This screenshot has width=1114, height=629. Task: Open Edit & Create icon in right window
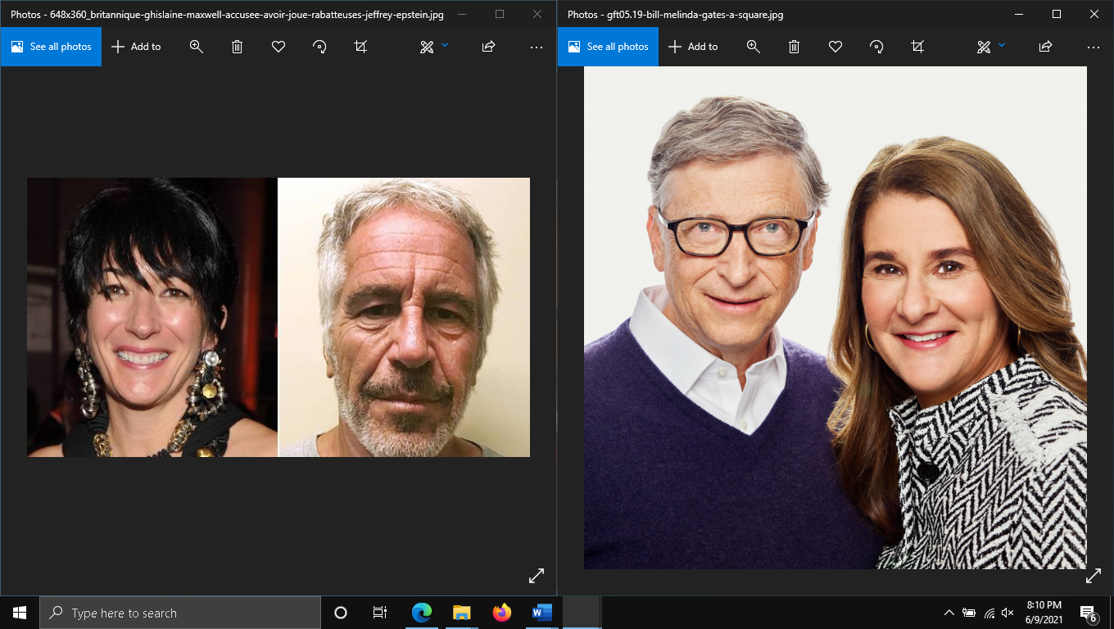[984, 47]
